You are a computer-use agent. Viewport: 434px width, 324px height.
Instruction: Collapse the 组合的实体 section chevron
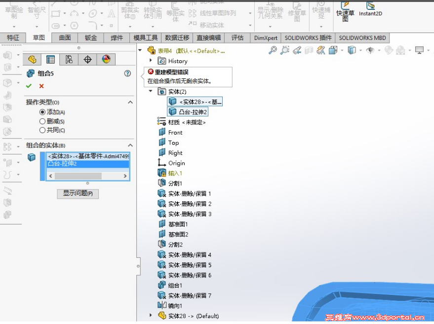coord(130,145)
